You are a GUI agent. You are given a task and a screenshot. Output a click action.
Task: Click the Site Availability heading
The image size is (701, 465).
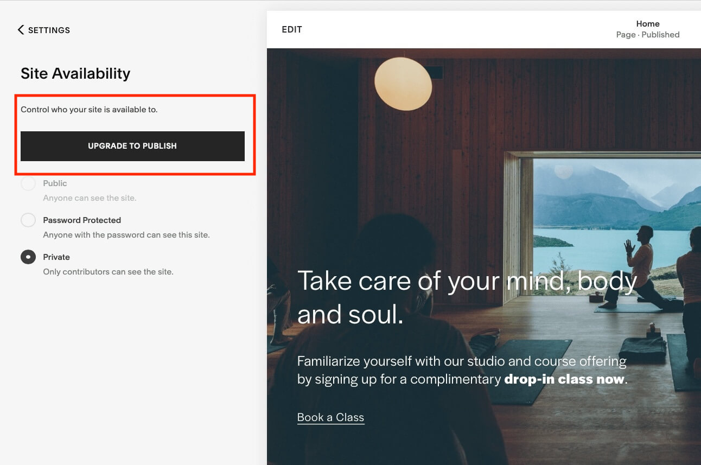[x=75, y=73]
